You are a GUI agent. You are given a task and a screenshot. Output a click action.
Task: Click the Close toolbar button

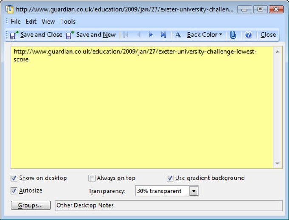tap(268, 35)
